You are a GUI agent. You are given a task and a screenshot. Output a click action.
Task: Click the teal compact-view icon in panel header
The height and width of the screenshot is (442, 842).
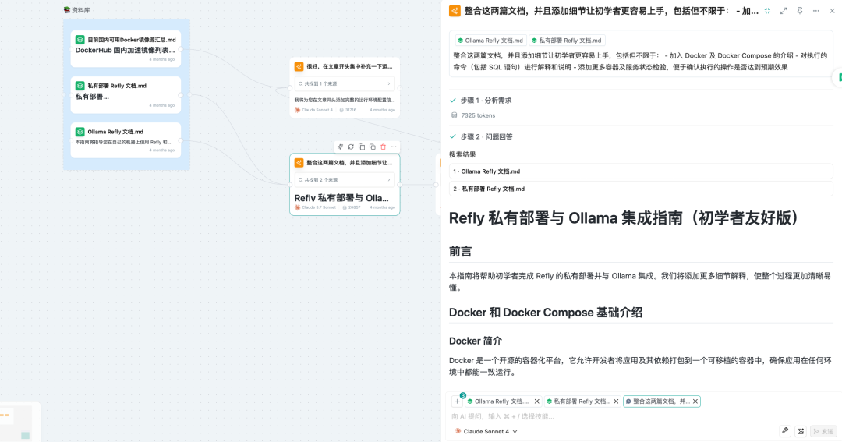click(767, 11)
